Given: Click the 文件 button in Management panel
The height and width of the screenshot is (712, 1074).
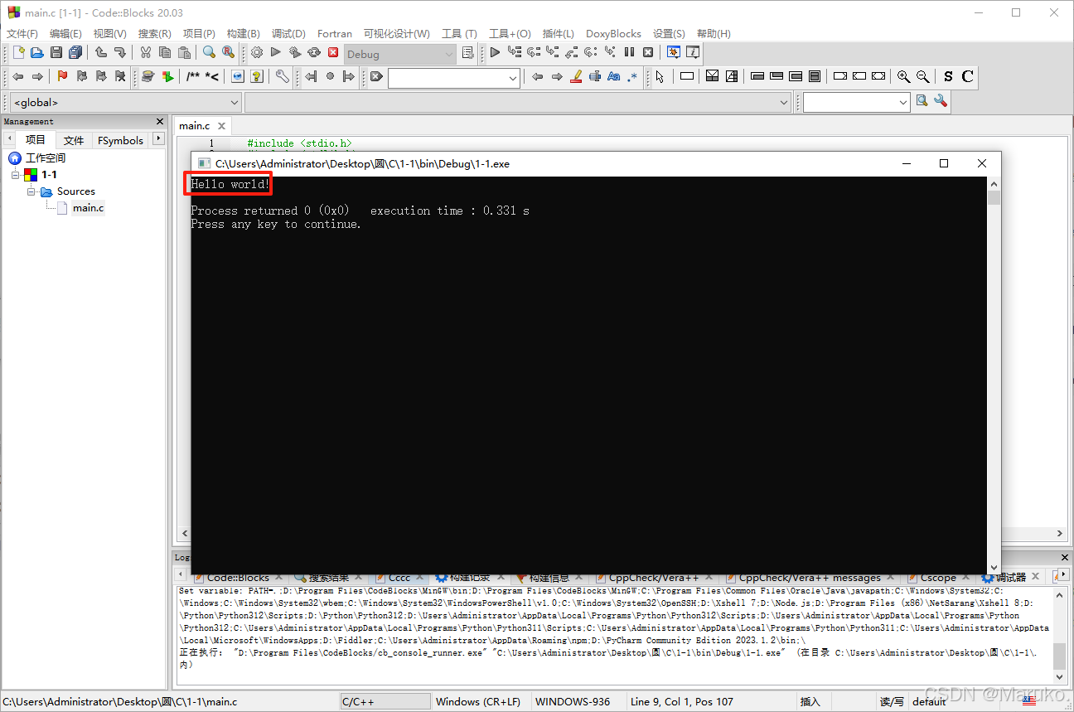Looking at the screenshot, I should [73, 140].
